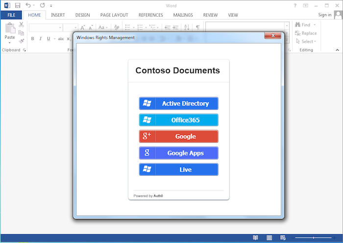The width and height of the screenshot is (343, 243).
Task: Toggle strikethrough abc formatting
Action: click(61, 39)
